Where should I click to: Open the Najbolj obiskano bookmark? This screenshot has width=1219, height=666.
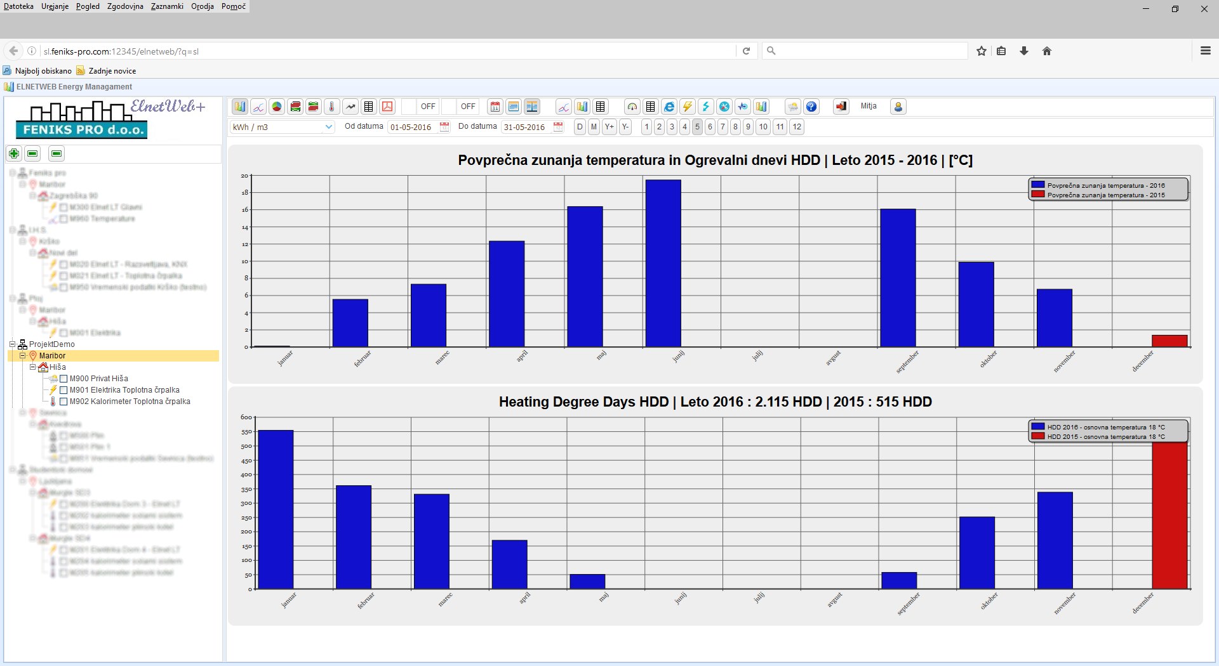point(37,71)
